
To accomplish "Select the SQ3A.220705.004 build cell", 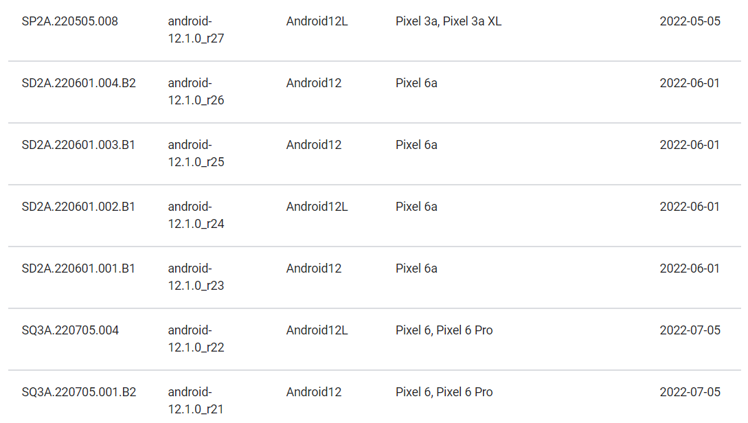I will tap(71, 330).
